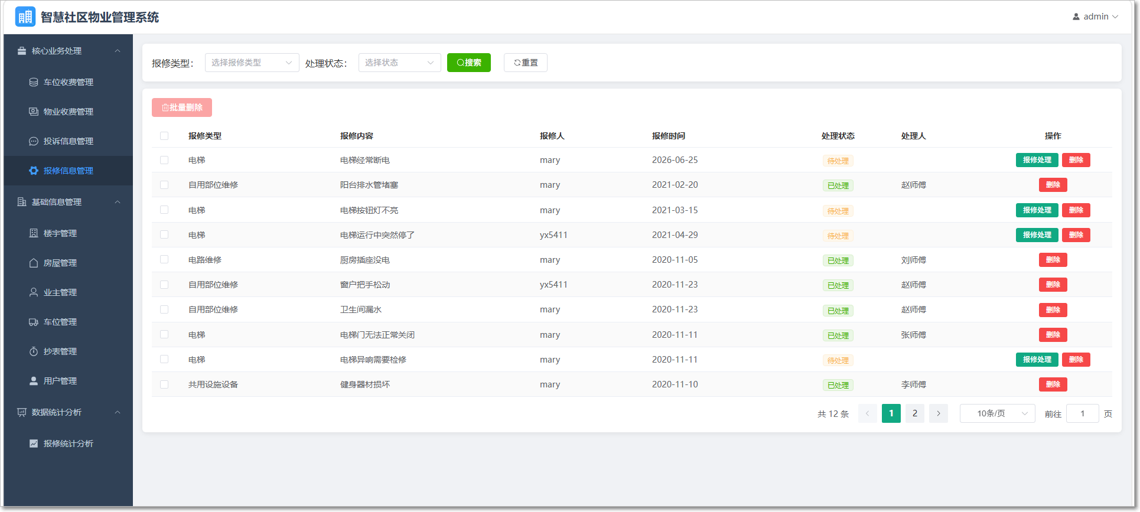
Task: Click the handler 李师傅 cell
Action: [x=914, y=384]
